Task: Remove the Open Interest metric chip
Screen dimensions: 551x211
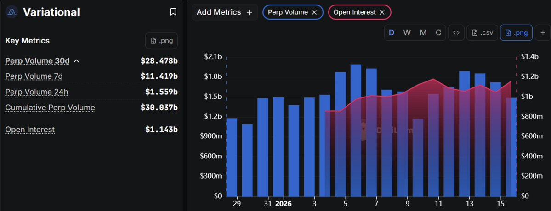Action: [x=382, y=12]
